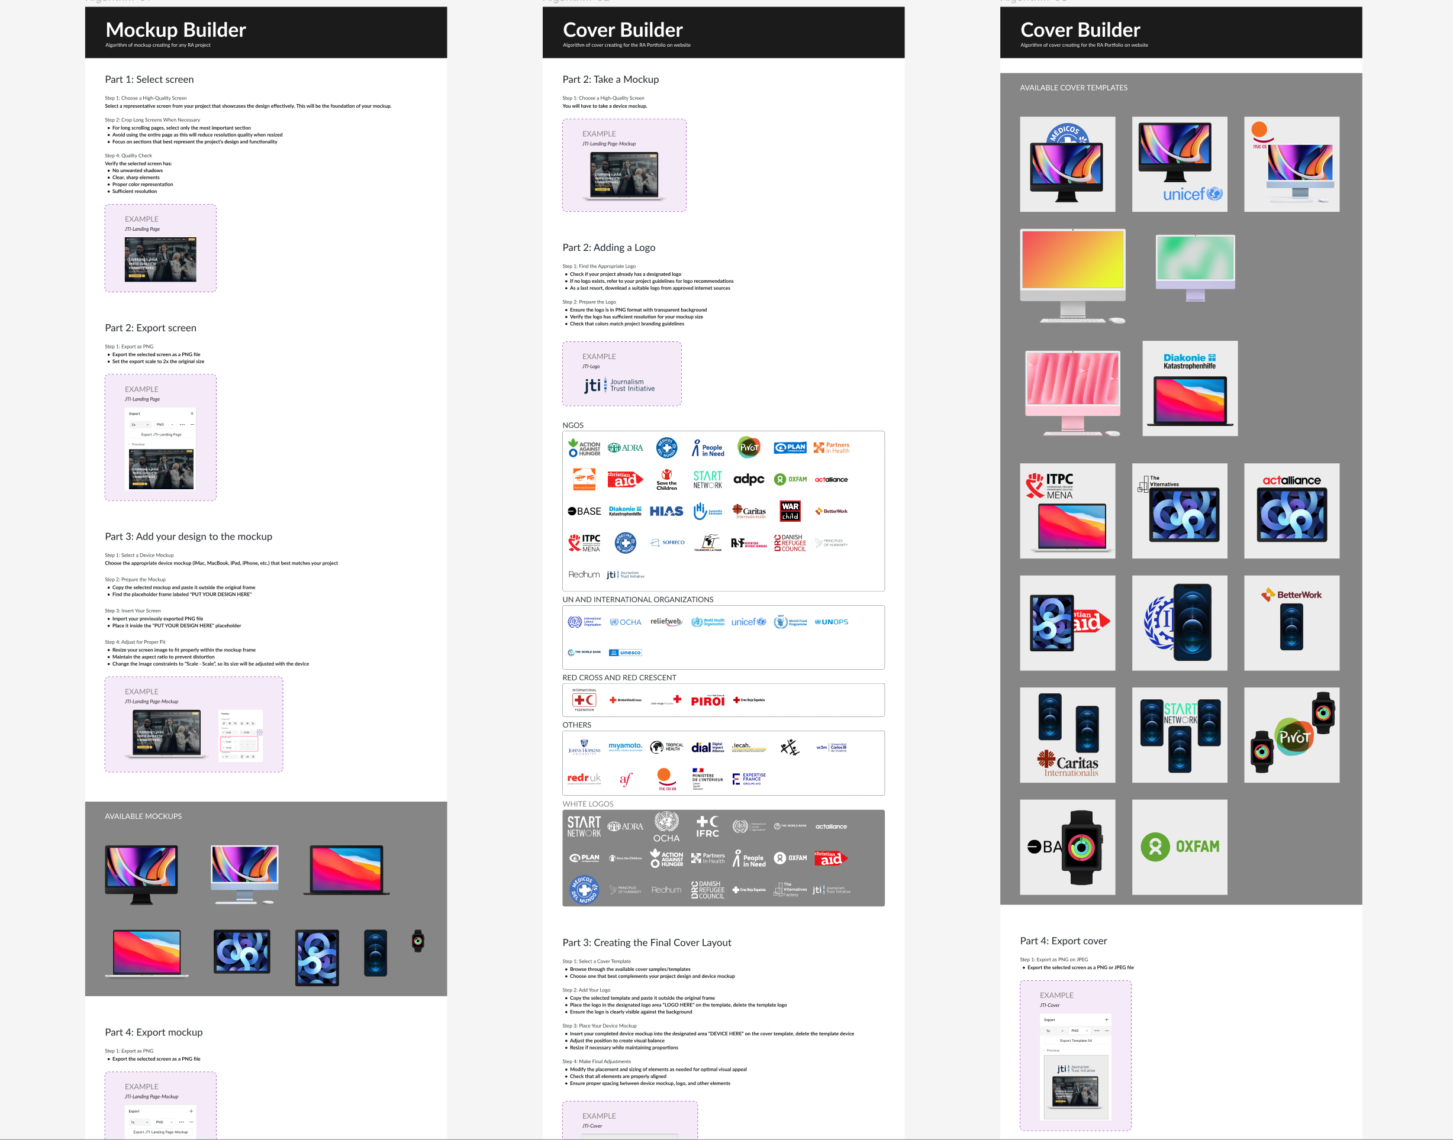The height and width of the screenshot is (1140, 1453).
Task: Open the 2x scale dropdown in Export example
Action: 140,425
